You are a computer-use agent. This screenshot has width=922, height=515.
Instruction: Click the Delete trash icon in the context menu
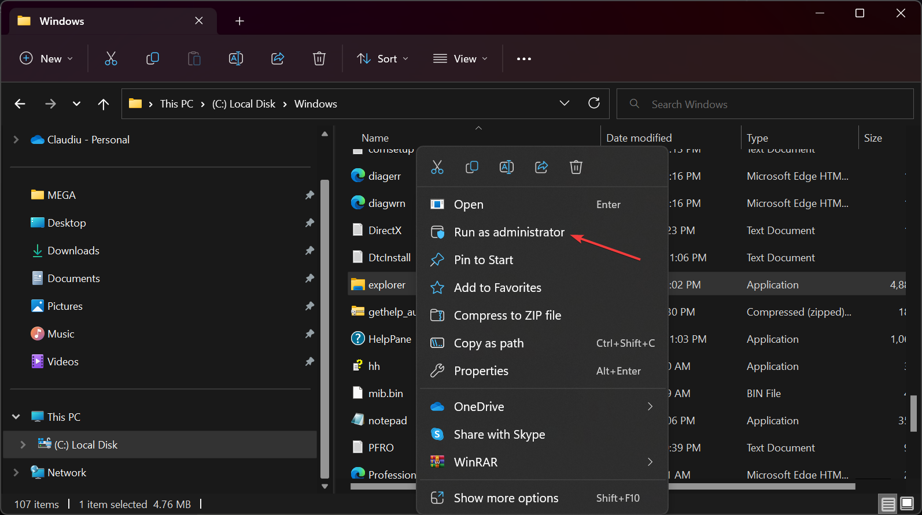tap(576, 168)
